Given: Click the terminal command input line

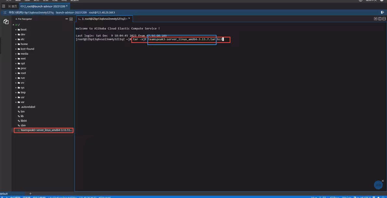Looking at the screenshot, I should pos(150,40).
